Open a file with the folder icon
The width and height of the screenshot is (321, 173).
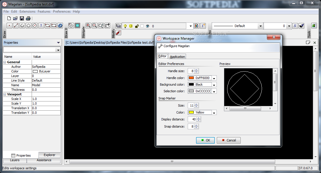pyautogui.click(x=15, y=18)
